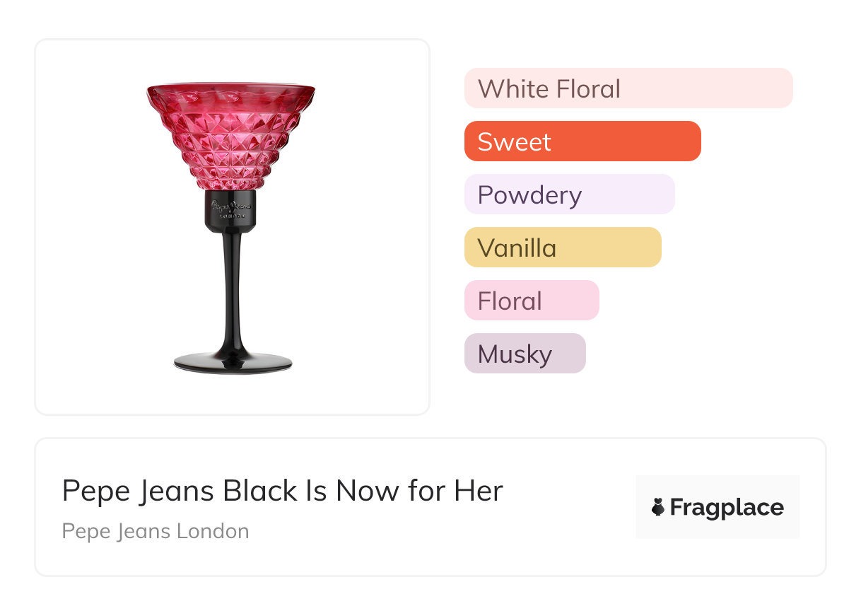Open the Pepe Jeans Black Is Now for Her title
This screenshot has height=611, width=861.
282,491
